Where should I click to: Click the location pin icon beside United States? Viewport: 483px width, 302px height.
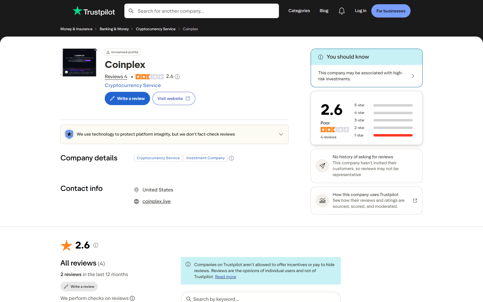(136, 190)
